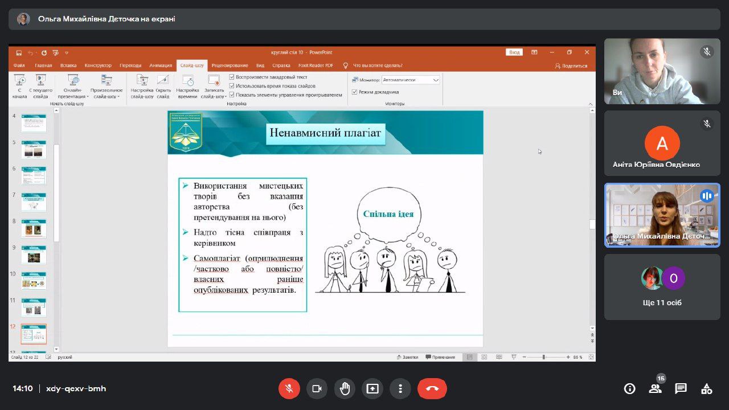Expand 'Произвольное слайд-шоу' dropdown
729x410 pixels.
(107, 93)
